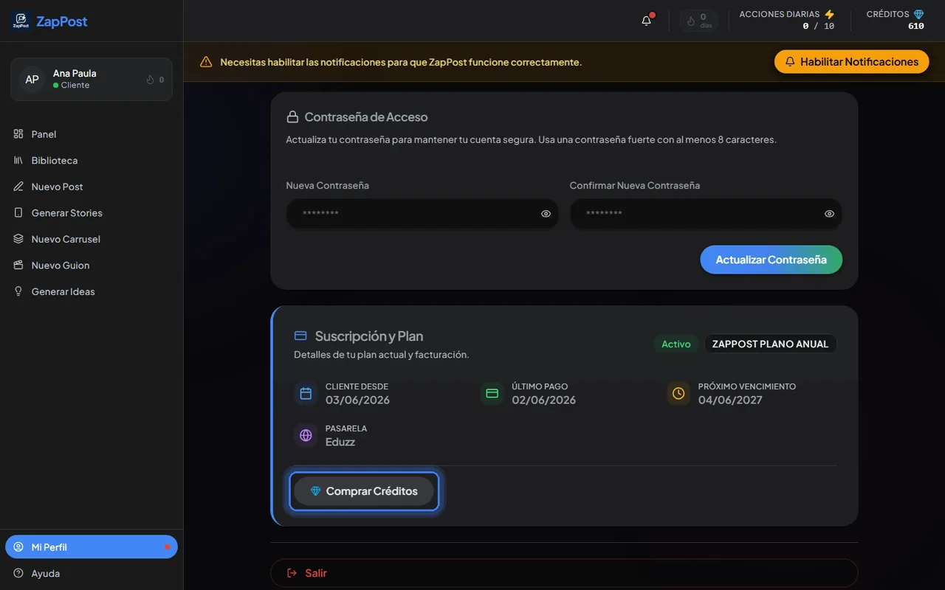Click the Salir logout button
The height and width of the screenshot is (590, 945).
(564, 573)
